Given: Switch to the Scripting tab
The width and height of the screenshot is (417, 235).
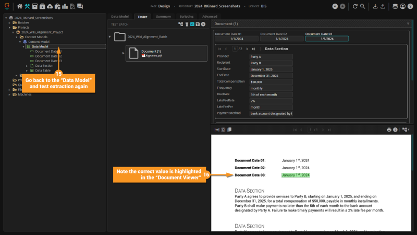Looking at the screenshot, I should tap(186, 17).
